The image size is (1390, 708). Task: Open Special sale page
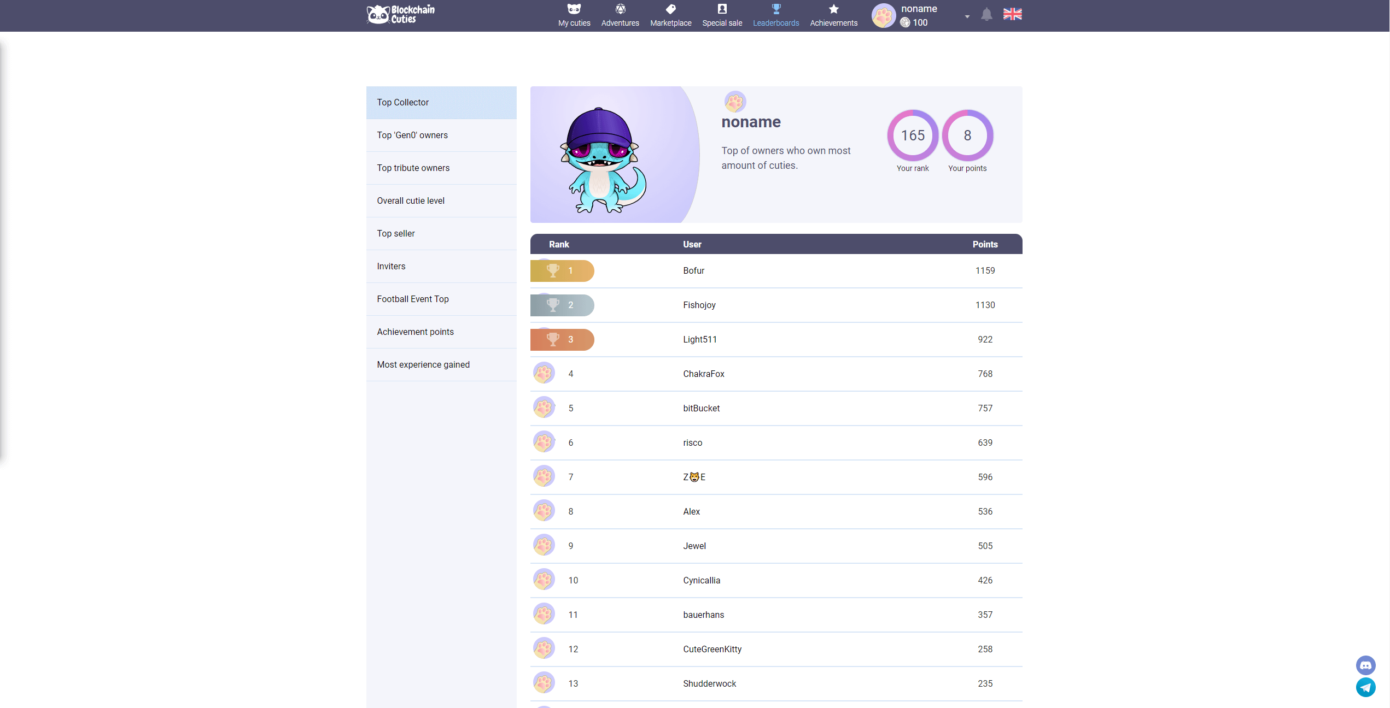722,15
